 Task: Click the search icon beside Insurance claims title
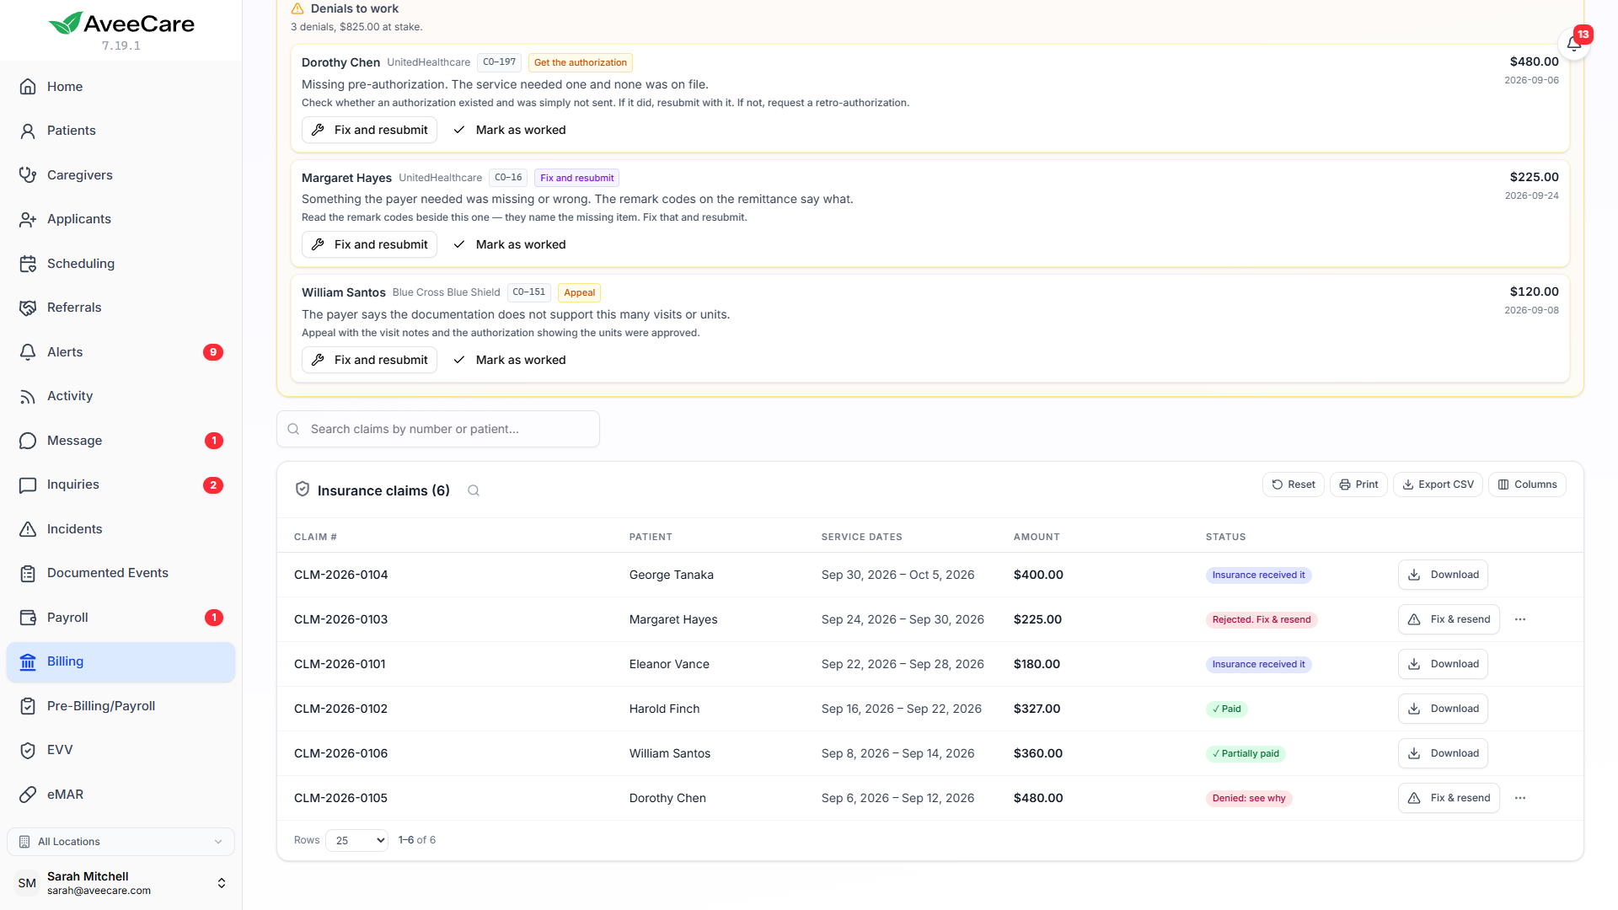[474, 490]
